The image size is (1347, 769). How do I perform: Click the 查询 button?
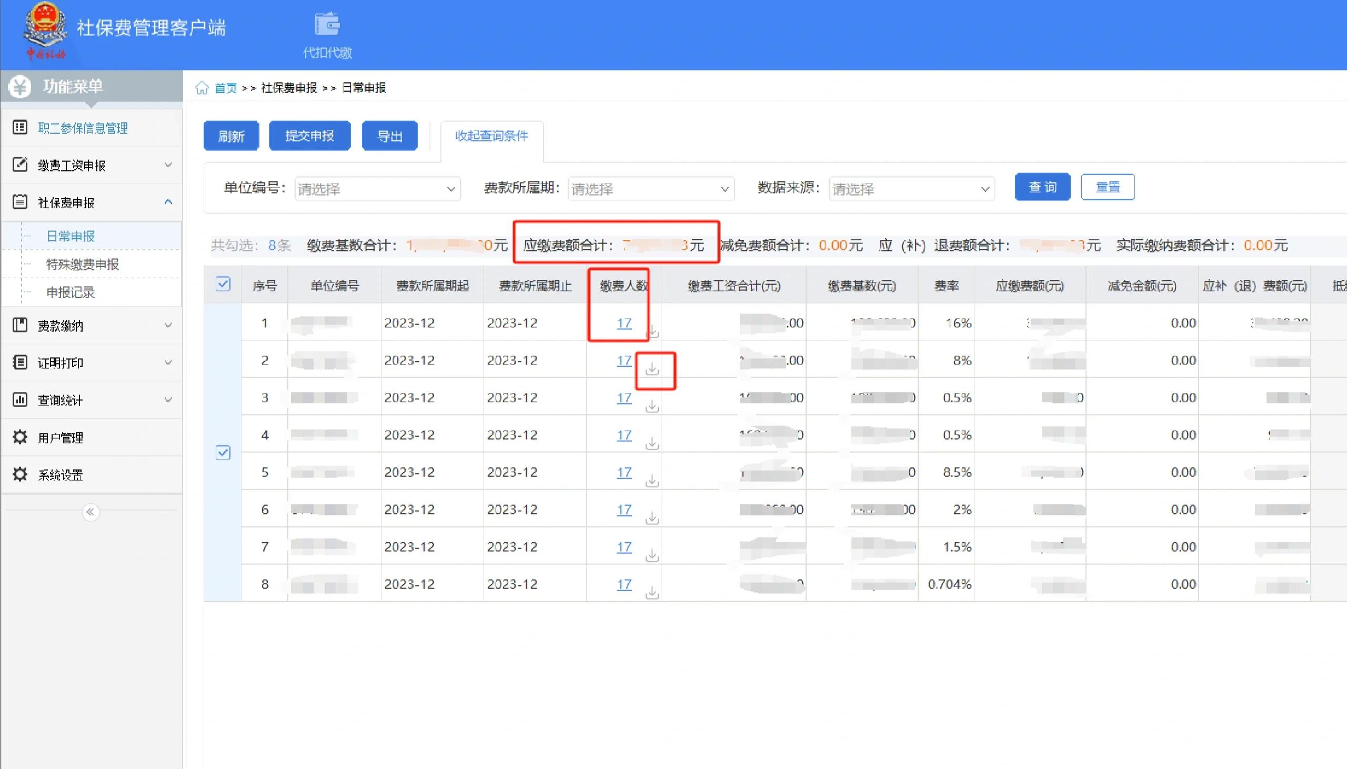pyautogui.click(x=1042, y=187)
